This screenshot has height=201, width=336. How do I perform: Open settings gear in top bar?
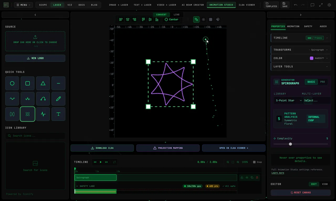(329, 5)
